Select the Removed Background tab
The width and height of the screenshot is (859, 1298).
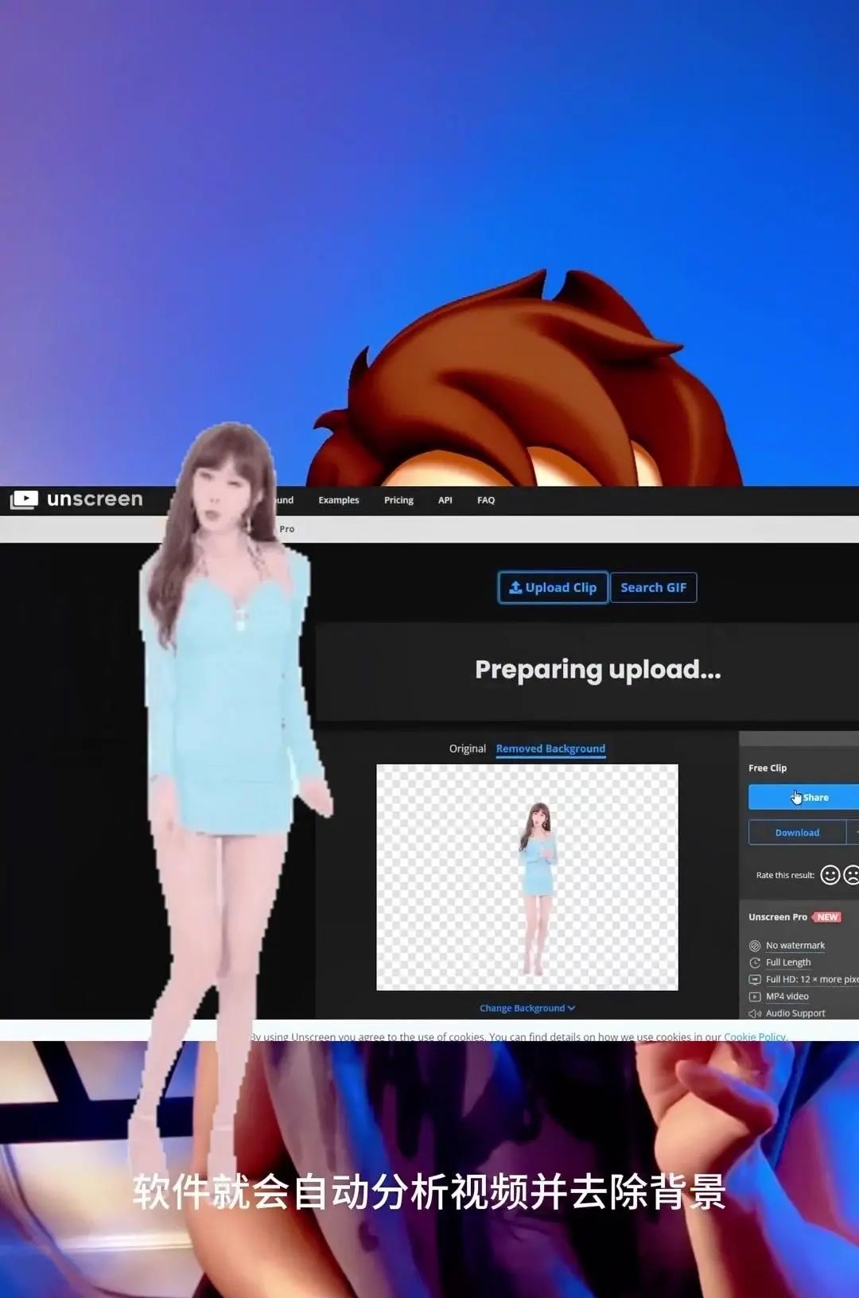click(x=550, y=748)
